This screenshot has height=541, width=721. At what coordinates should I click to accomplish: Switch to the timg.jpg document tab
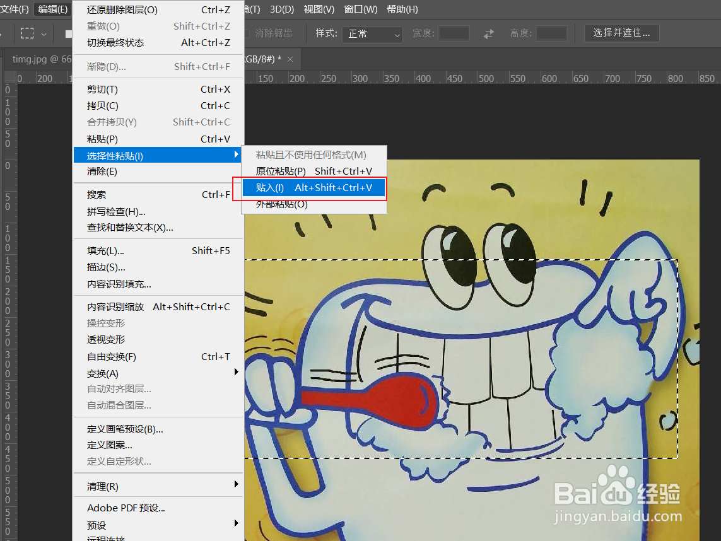40,59
